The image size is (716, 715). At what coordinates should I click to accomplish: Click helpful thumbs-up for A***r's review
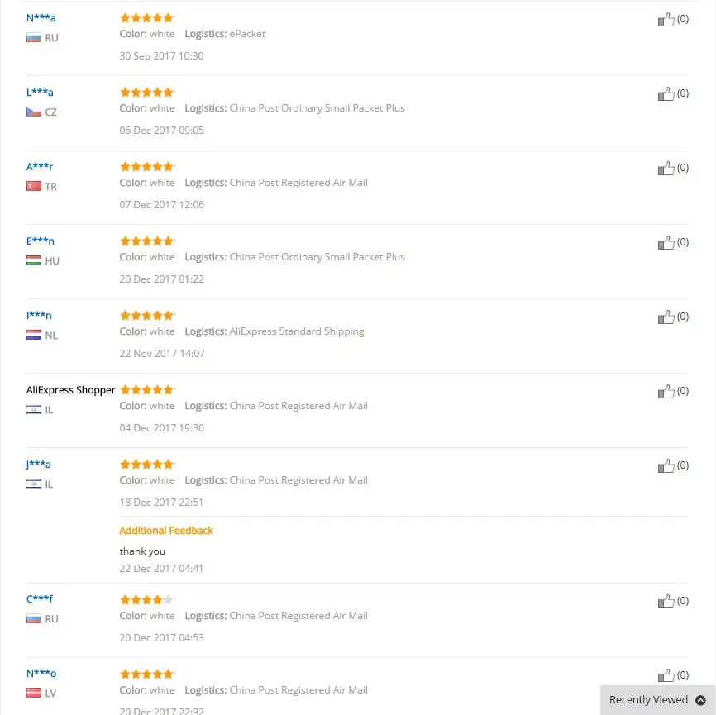(x=666, y=169)
